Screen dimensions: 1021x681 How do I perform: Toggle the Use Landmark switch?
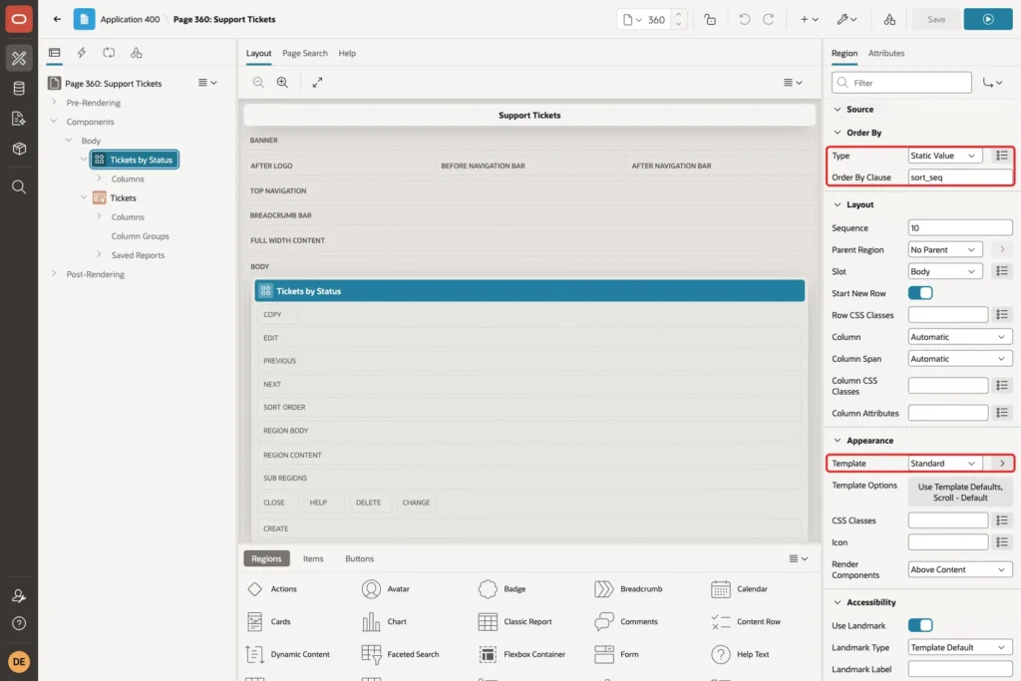click(x=920, y=625)
